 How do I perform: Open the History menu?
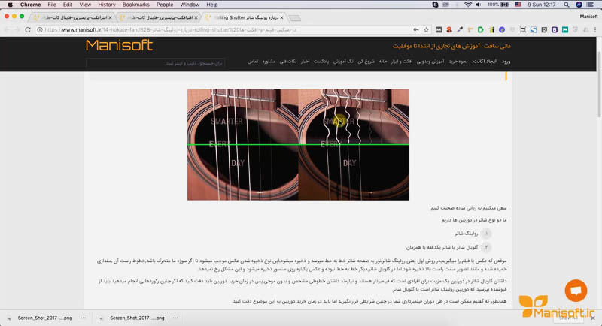[x=107, y=5]
